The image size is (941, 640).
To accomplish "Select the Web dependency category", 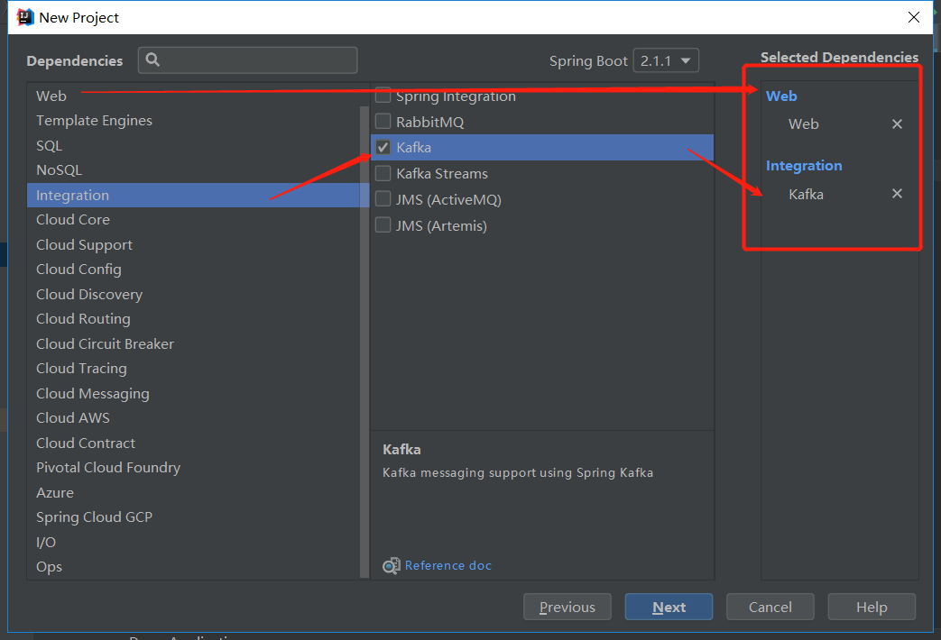I will (x=193, y=96).
